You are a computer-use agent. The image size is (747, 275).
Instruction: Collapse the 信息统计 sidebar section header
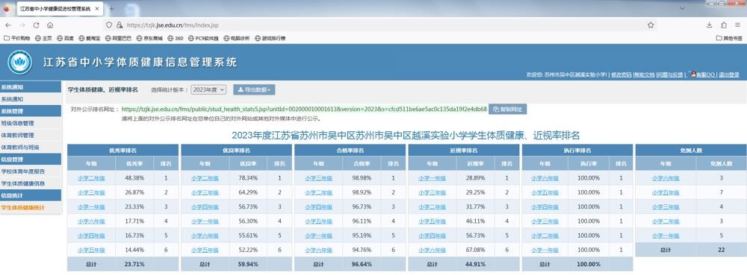(x=31, y=195)
